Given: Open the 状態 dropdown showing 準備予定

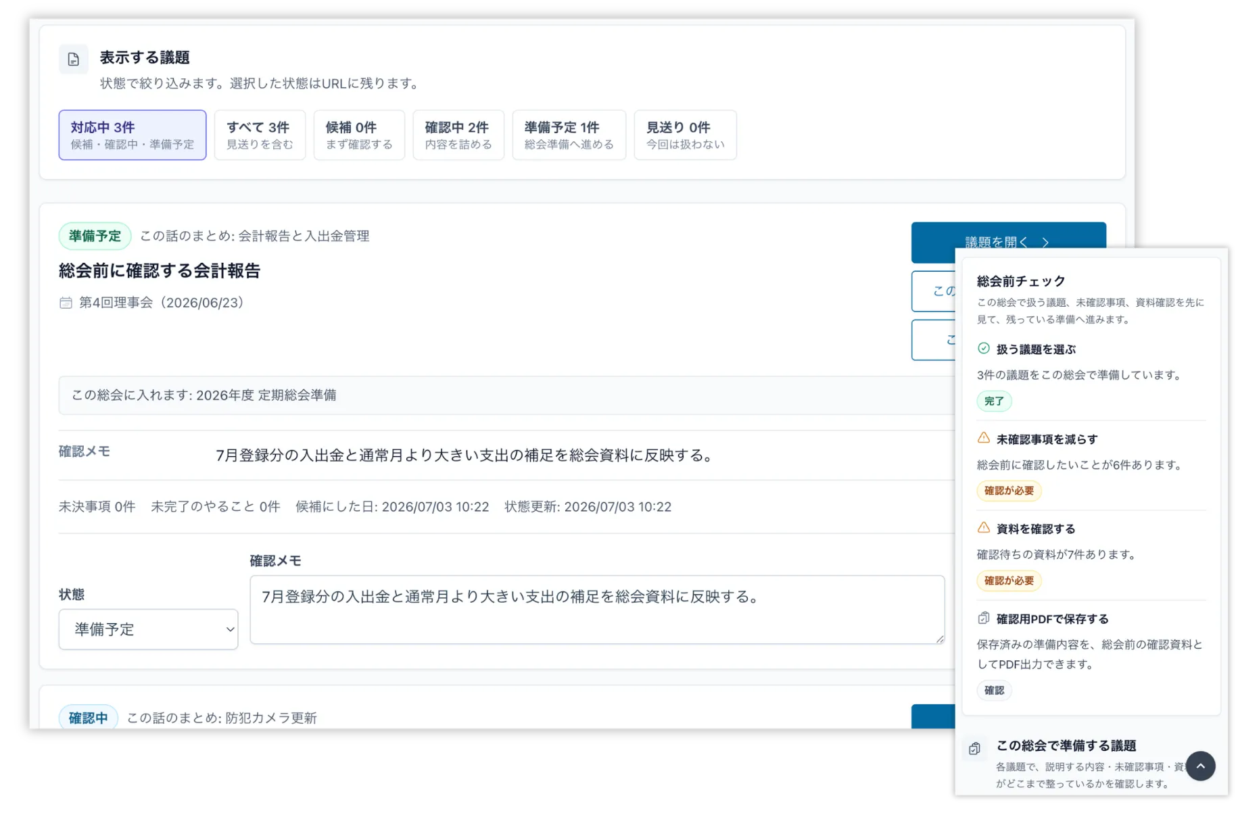Looking at the screenshot, I should [148, 629].
